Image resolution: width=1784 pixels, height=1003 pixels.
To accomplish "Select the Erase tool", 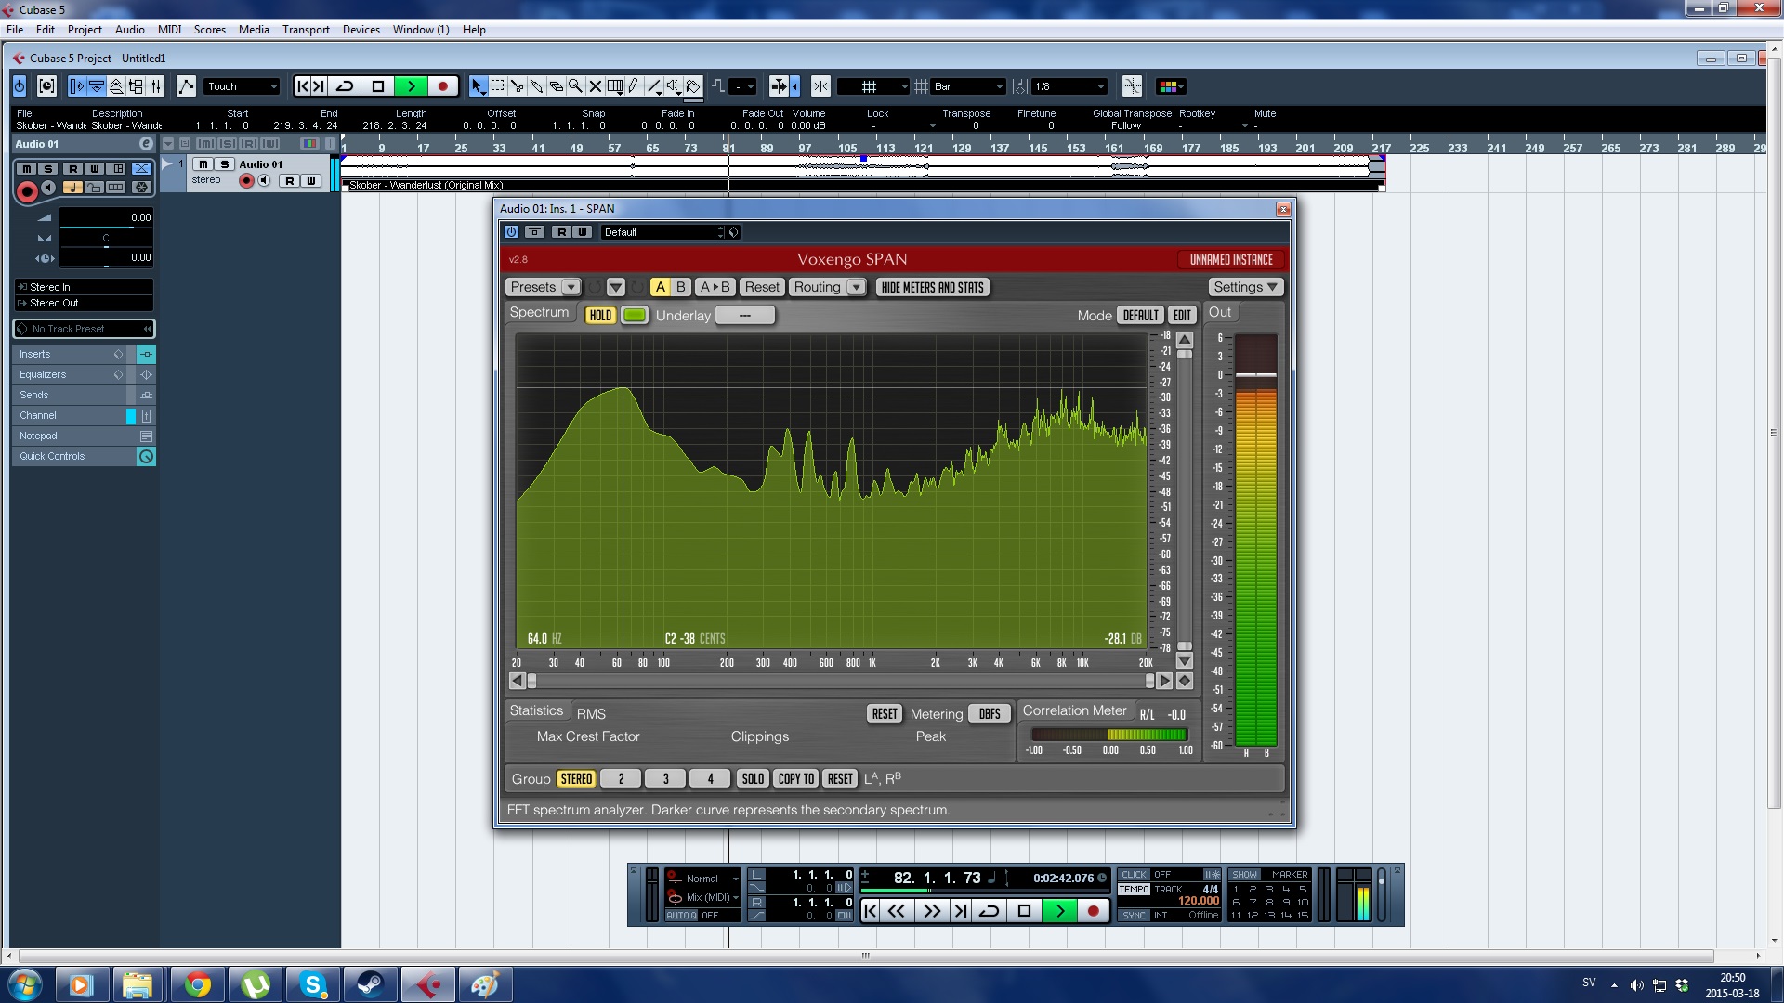I will click(556, 86).
